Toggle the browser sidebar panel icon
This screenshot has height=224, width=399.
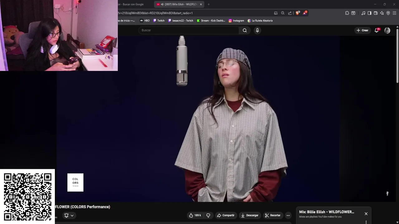(x=369, y=13)
